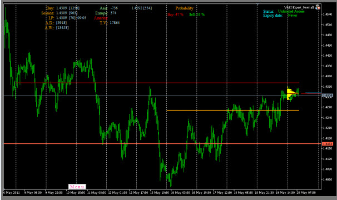This screenshot has height=200, width=337.
Task: Click the 1.4510 price axis label
Action: pos(328,24)
